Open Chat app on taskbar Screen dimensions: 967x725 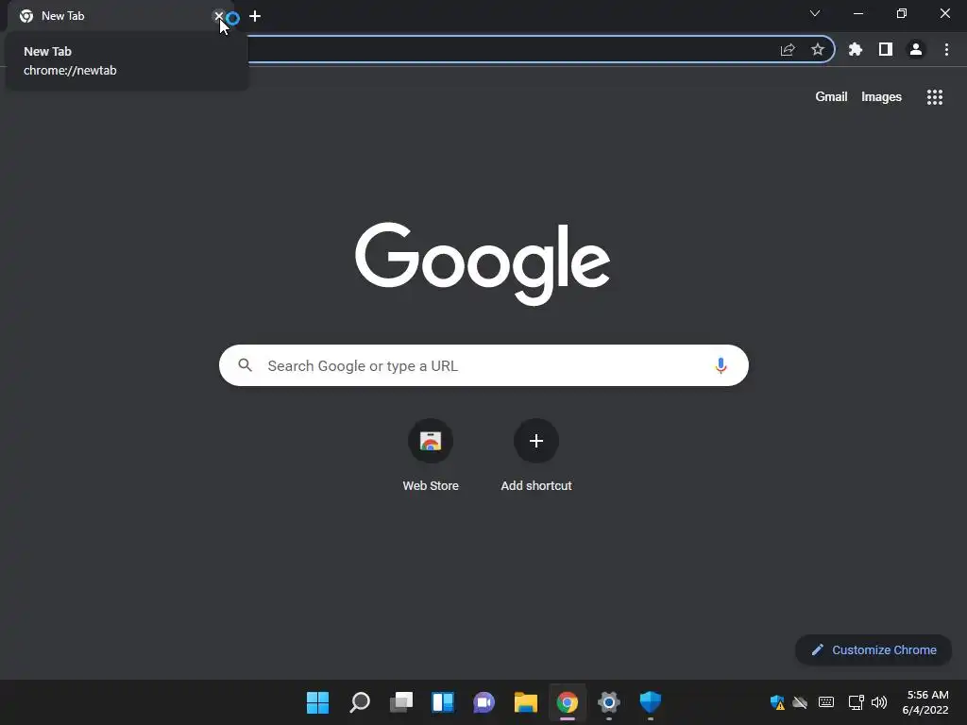tap(484, 702)
